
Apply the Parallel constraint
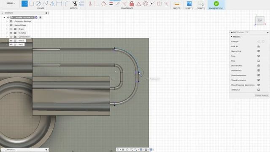coord(118,4)
